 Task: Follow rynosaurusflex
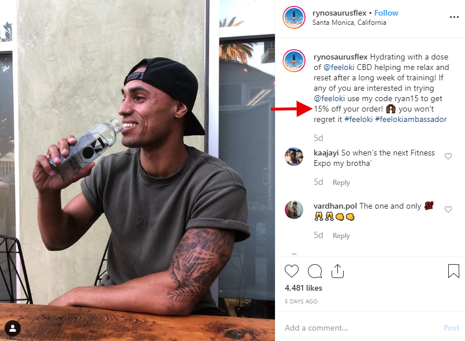pos(386,13)
